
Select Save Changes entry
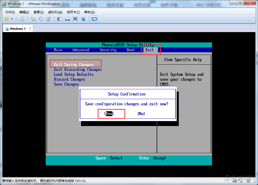66,84
